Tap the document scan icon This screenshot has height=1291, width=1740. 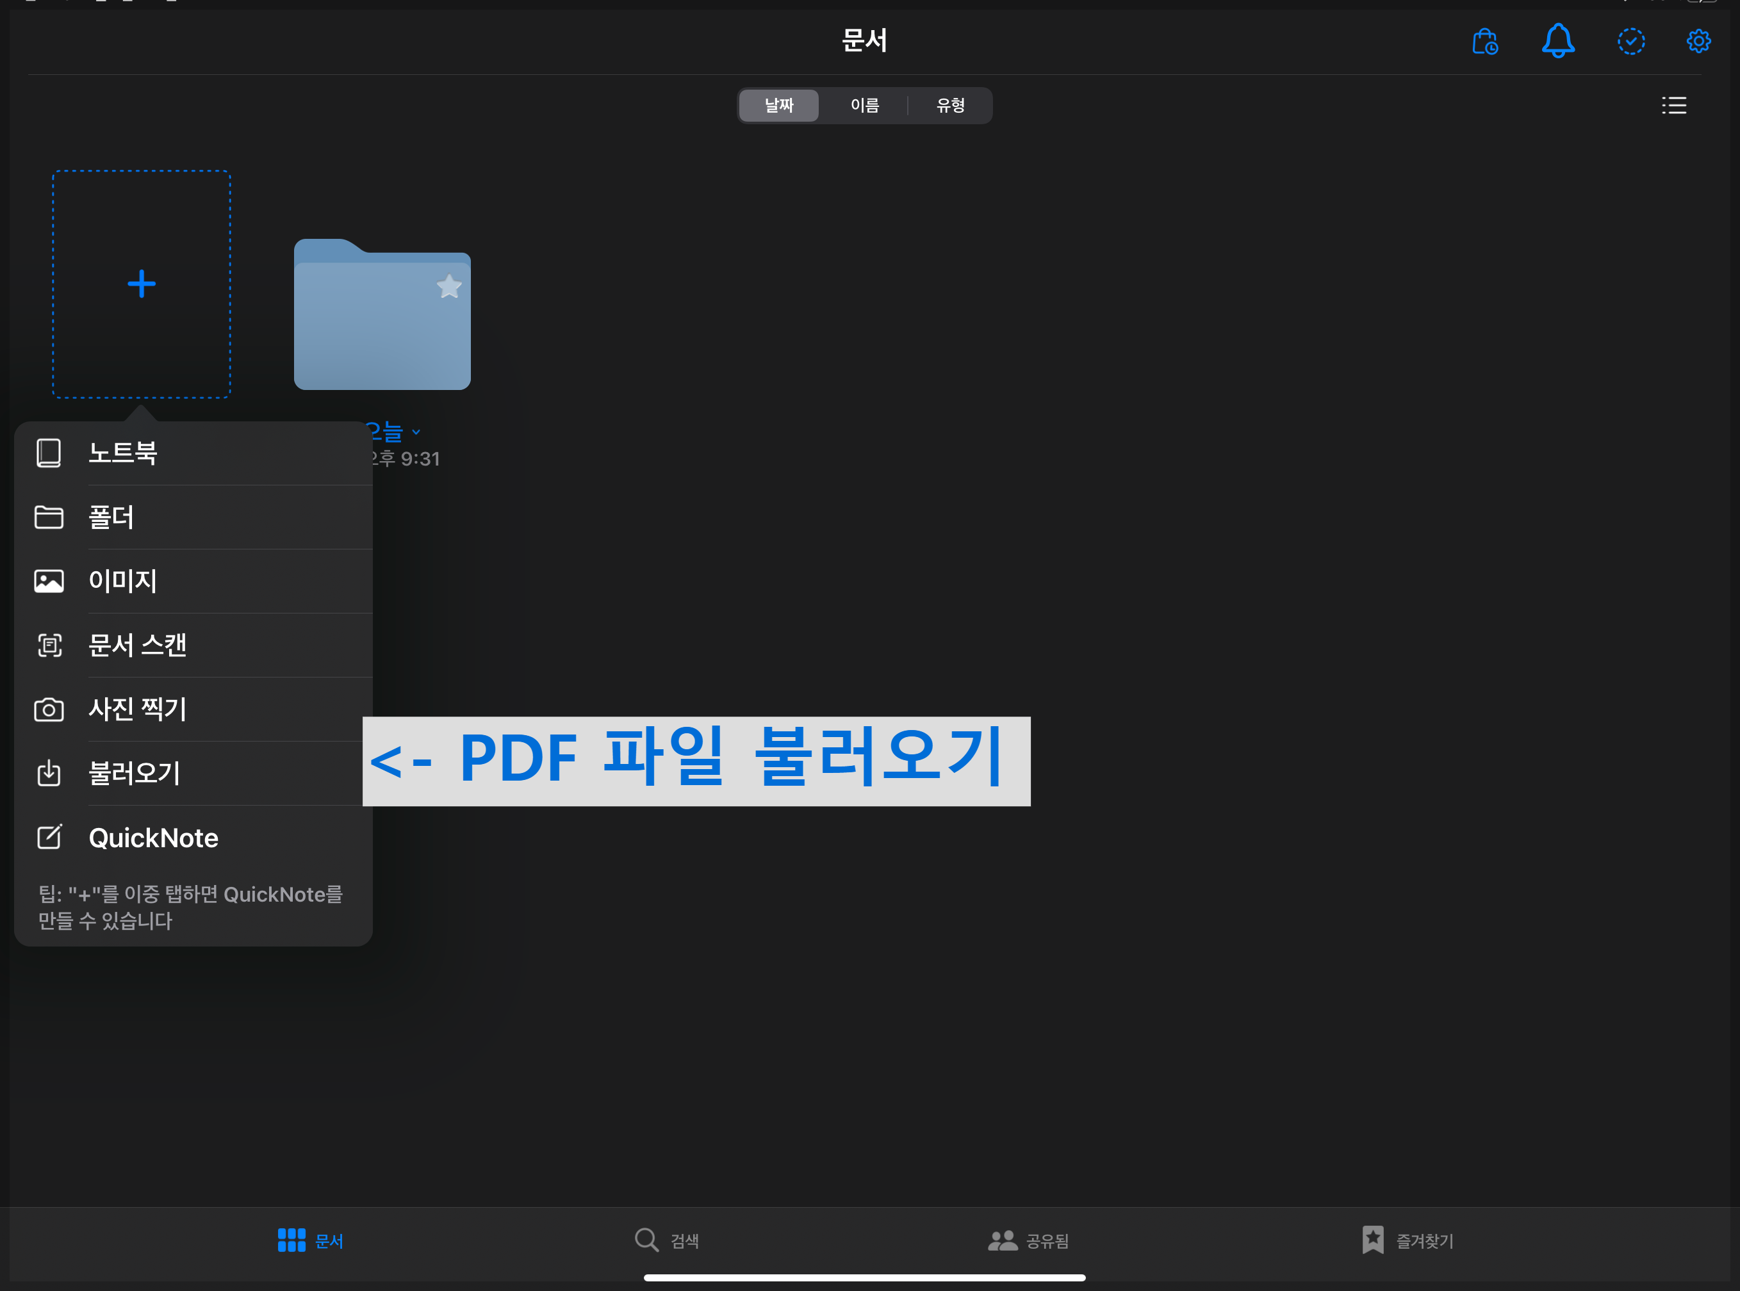pos(49,645)
